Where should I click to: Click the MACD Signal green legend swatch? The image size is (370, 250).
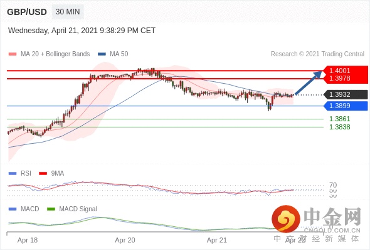tap(51, 209)
